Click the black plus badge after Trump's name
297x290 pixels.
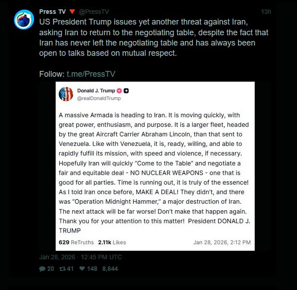point(126,91)
